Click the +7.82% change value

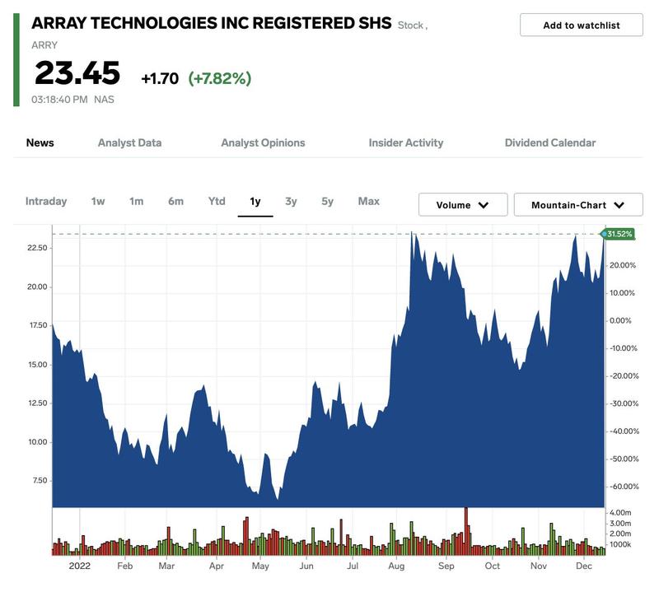click(220, 78)
